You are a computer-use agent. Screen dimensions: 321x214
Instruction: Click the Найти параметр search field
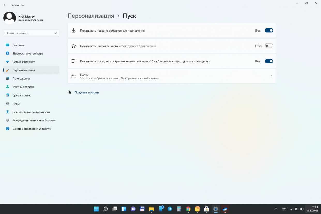click(28, 33)
